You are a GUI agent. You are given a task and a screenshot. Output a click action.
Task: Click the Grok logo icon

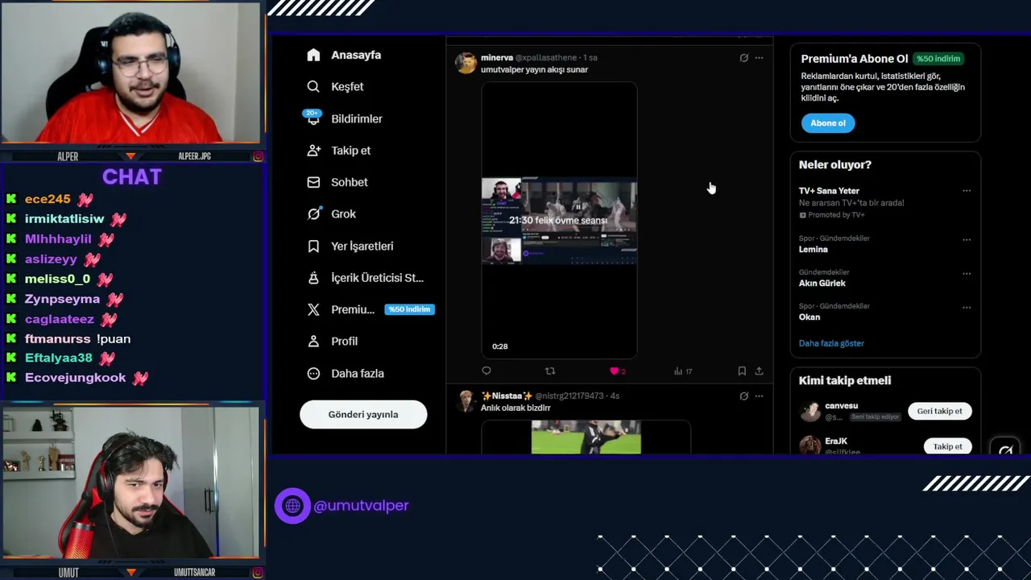[313, 214]
